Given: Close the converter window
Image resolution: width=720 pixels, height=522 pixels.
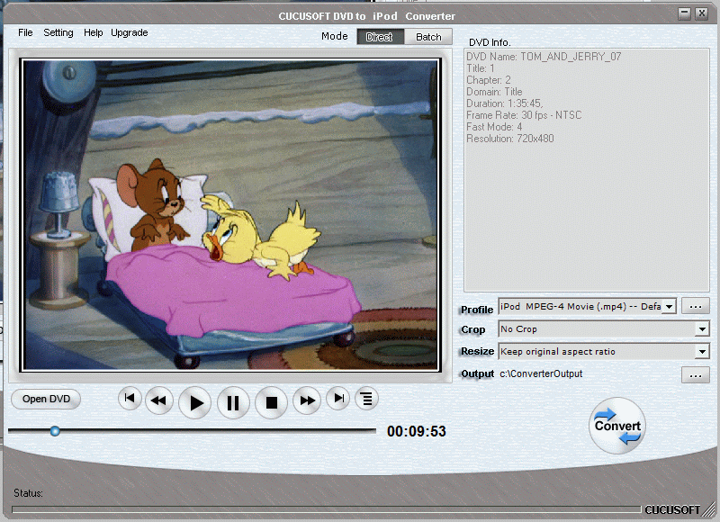Looking at the screenshot, I should point(702,13).
